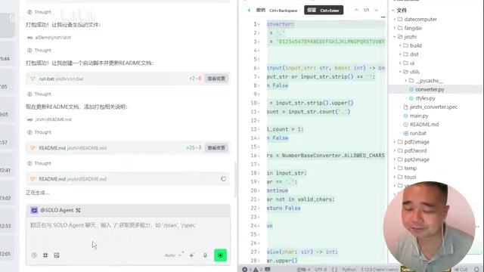This screenshot has height=272, width=484.
Task: Click the errors count icon in status bar
Action: pos(245,270)
